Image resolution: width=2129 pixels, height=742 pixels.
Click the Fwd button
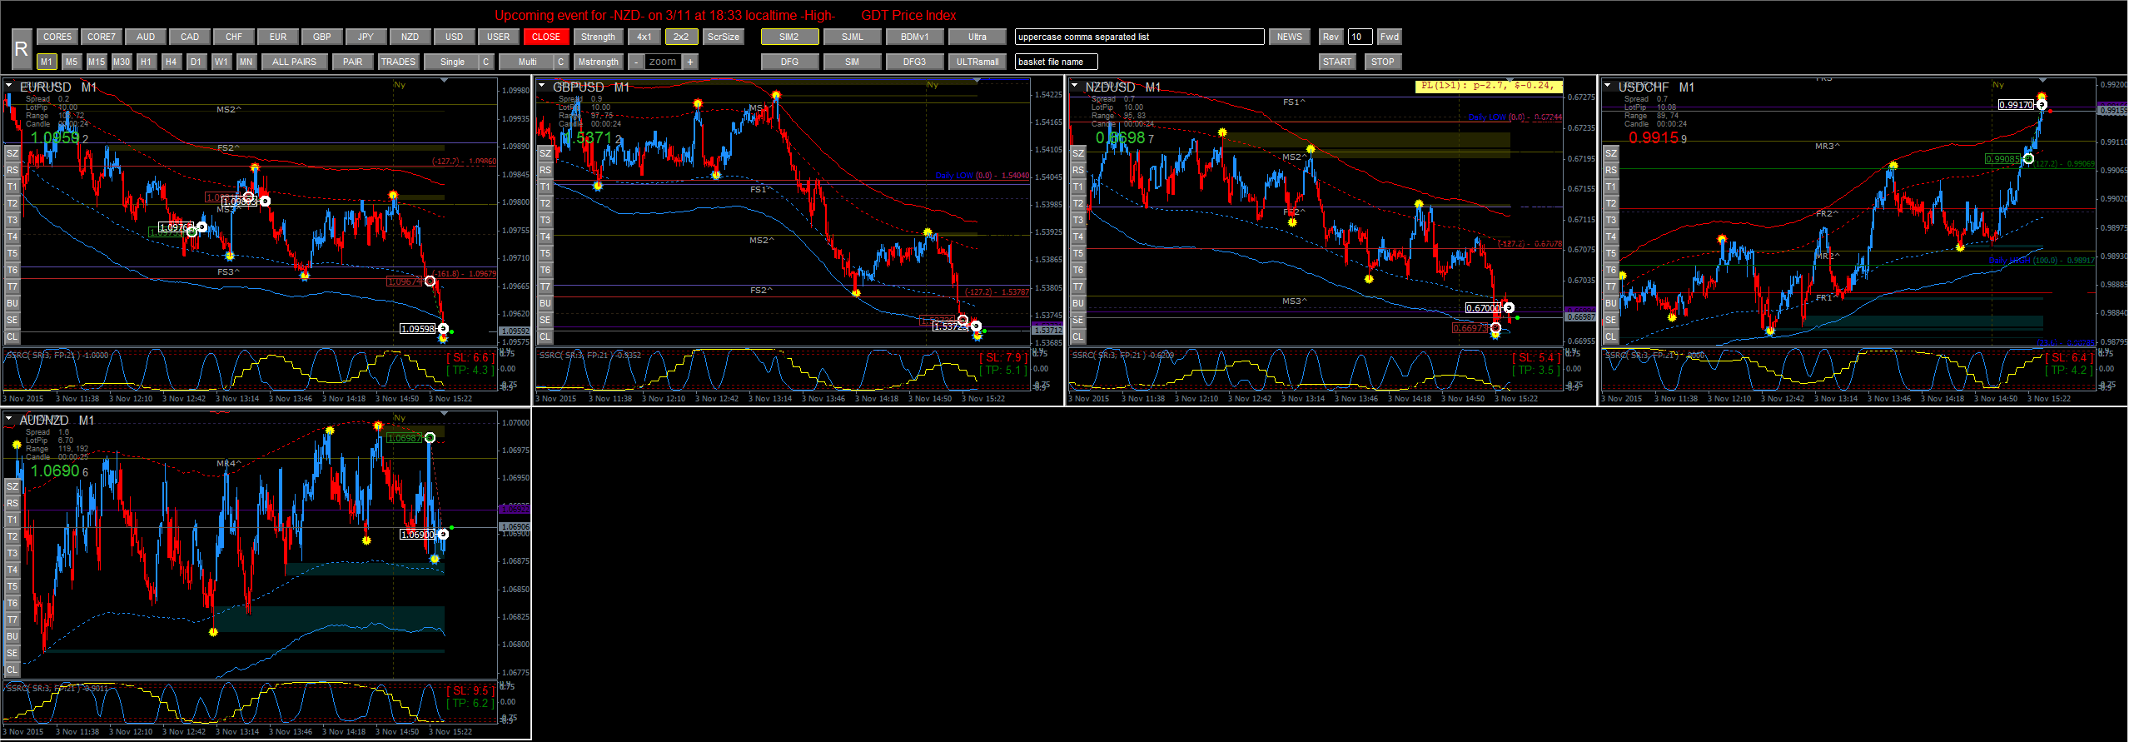(x=1390, y=37)
